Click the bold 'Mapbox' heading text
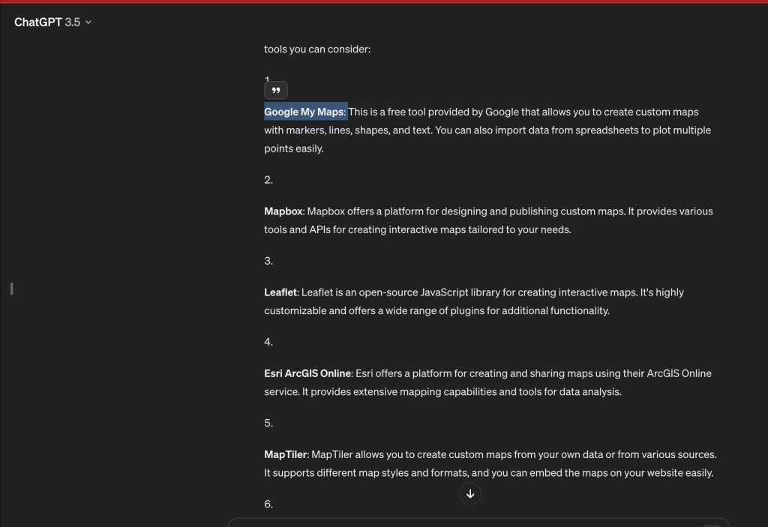Screen dimensions: 768x527 [283, 211]
